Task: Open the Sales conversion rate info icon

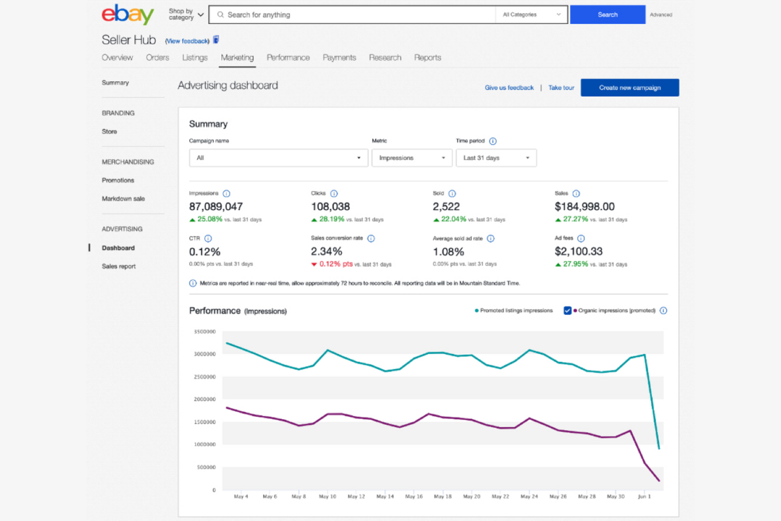Action: click(371, 239)
